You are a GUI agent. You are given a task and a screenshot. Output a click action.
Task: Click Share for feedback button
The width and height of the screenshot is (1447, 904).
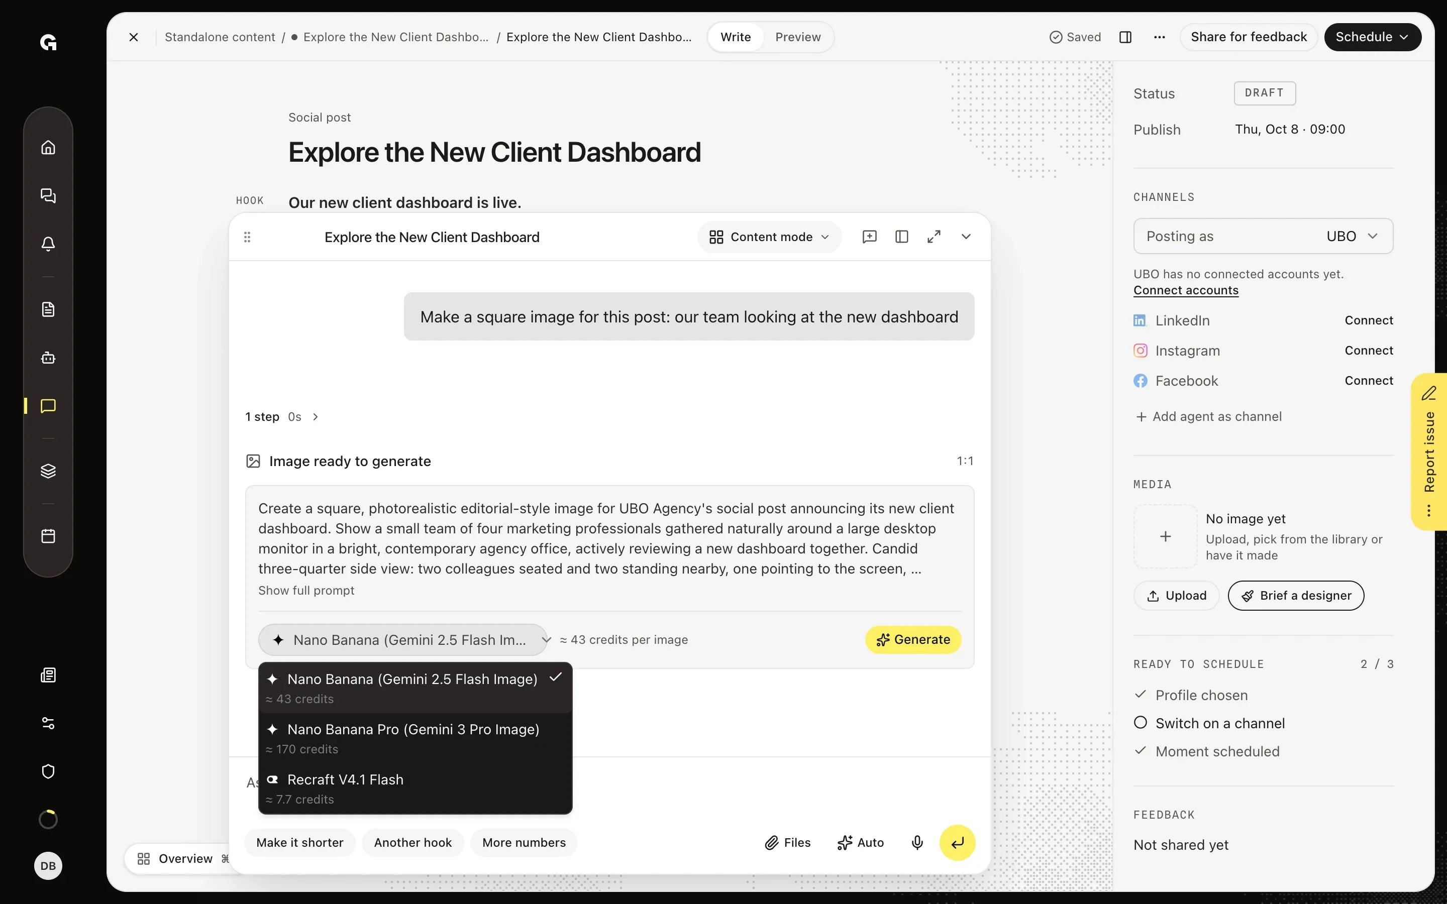(1249, 37)
